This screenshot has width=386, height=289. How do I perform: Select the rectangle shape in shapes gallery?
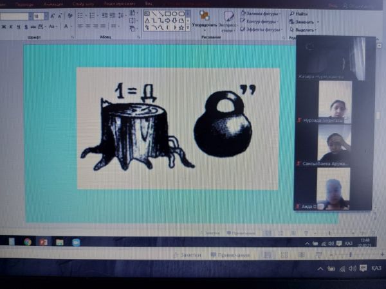click(167, 13)
